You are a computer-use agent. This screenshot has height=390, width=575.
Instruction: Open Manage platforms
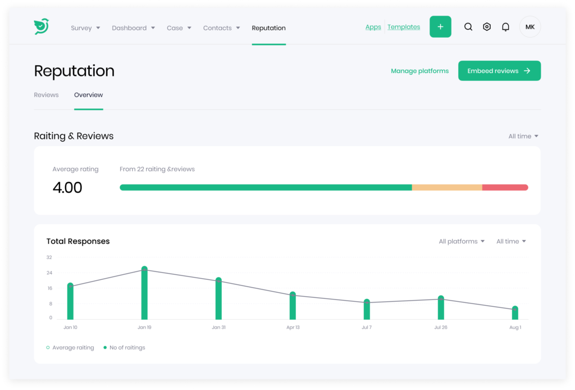(419, 71)
